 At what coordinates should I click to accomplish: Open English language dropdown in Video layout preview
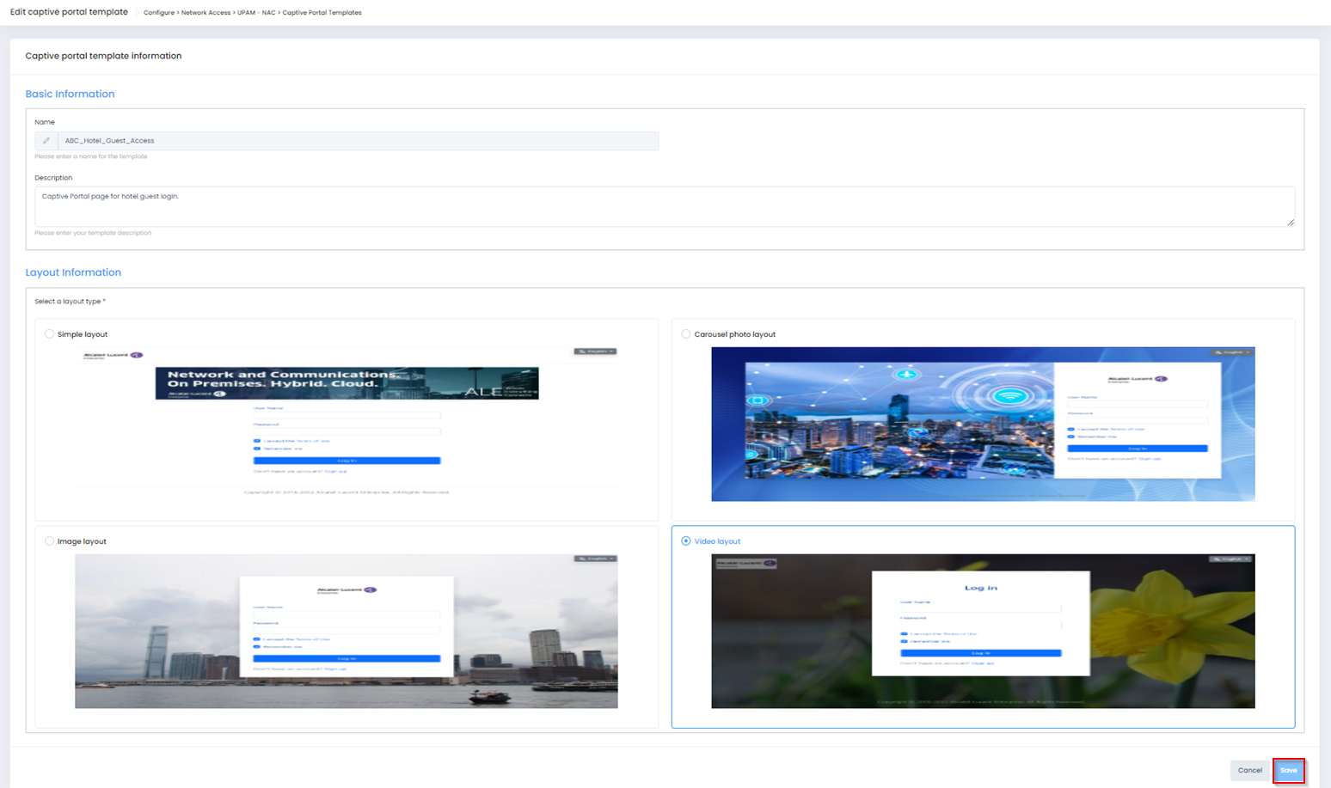coord(1231,559)
